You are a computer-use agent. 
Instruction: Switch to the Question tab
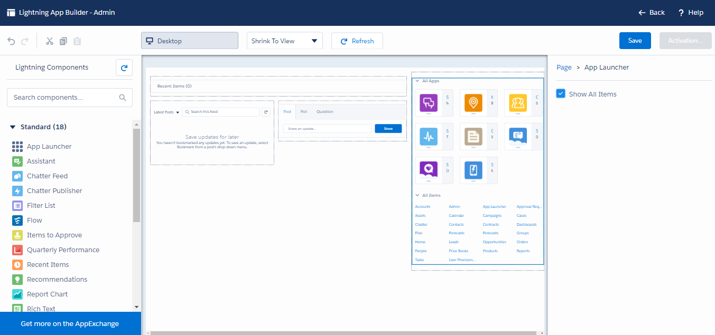[324, 112]
